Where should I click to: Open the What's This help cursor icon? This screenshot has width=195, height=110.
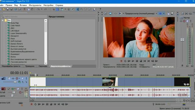point(100,9)
